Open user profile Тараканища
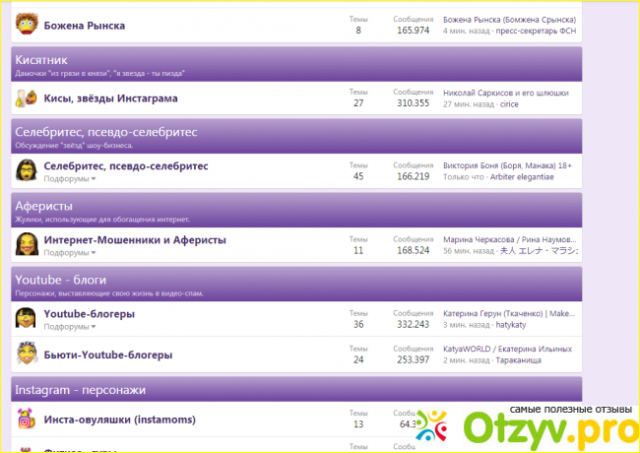 coord(518,360)
